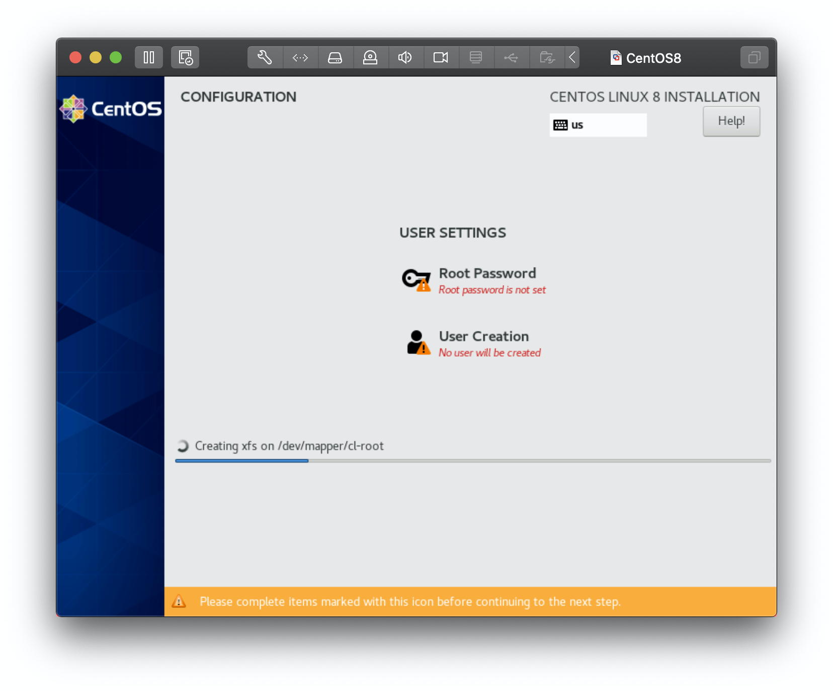
Task: Click the CentOS8 document icon in title
Action: point(616,58)
